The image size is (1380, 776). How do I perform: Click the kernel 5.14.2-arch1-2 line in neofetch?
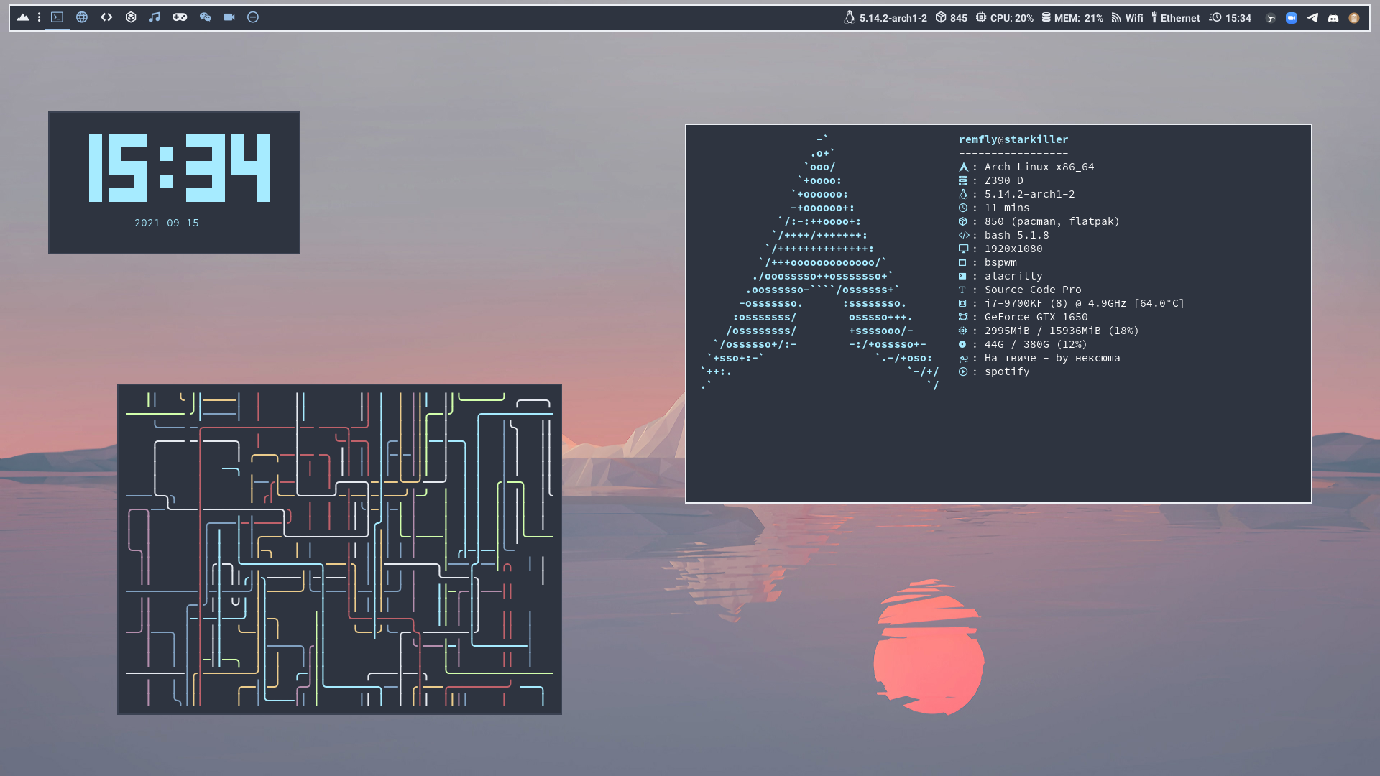pos(1017,194)
